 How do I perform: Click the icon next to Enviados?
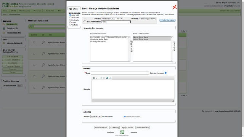[4, 29]
